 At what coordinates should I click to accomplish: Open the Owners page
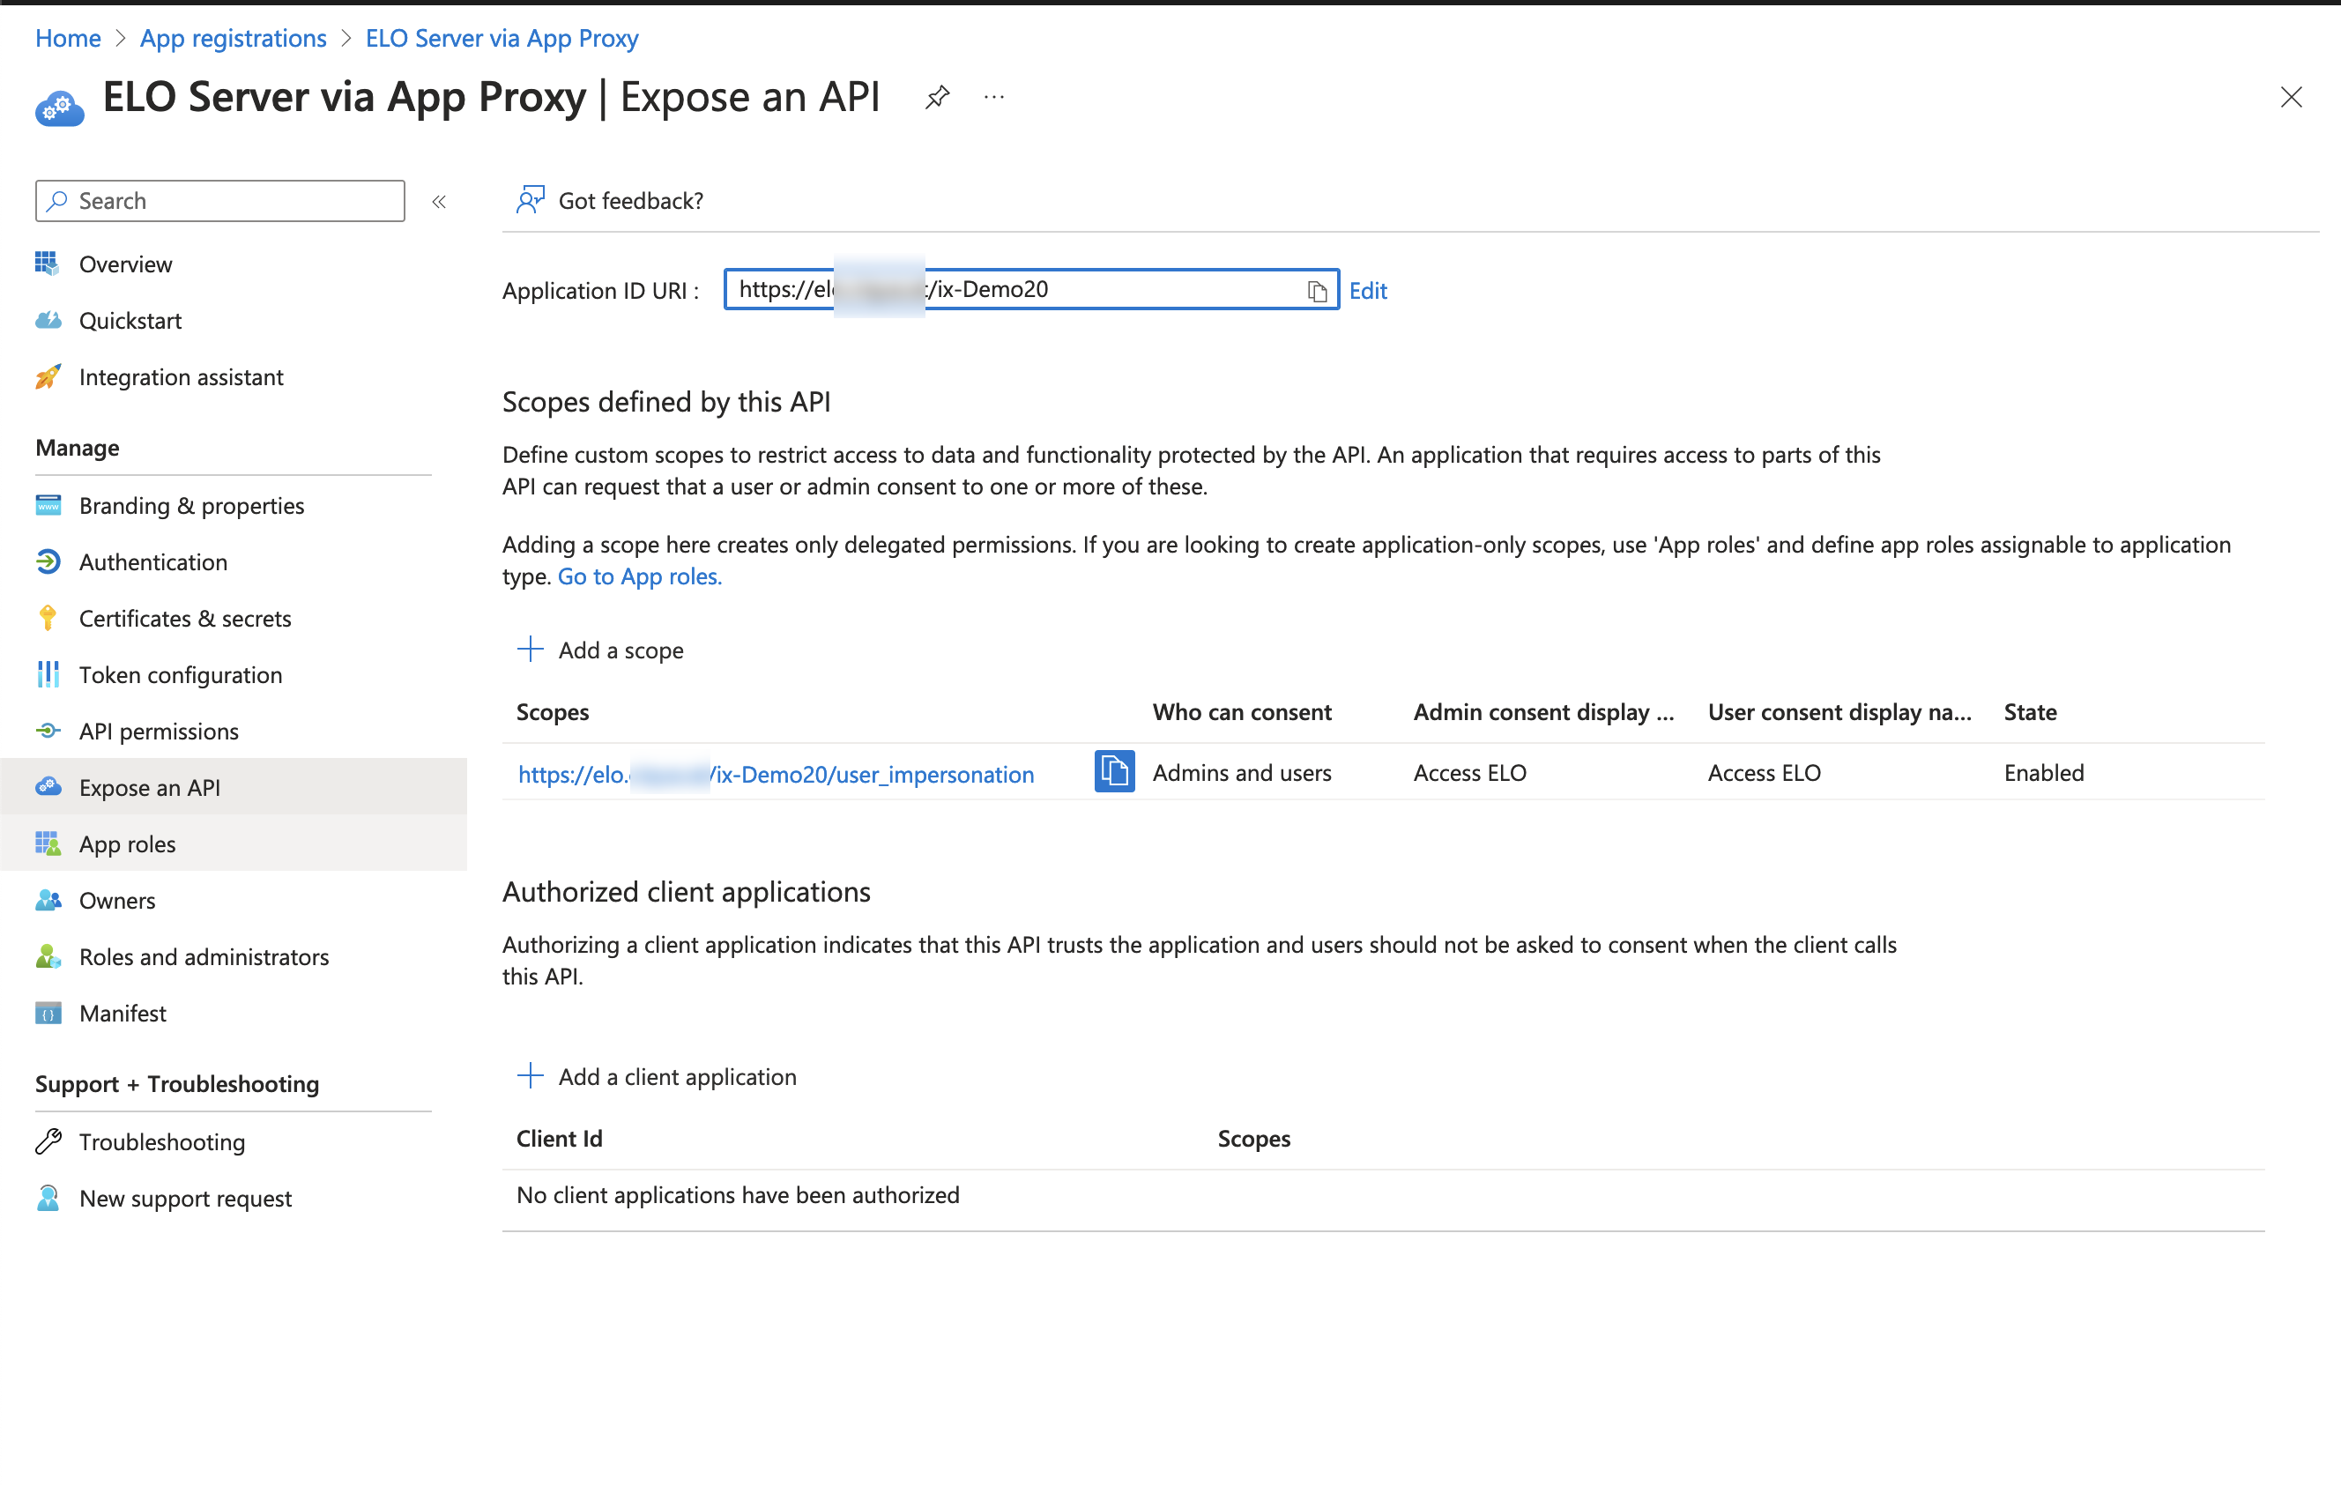coord(116,900)
